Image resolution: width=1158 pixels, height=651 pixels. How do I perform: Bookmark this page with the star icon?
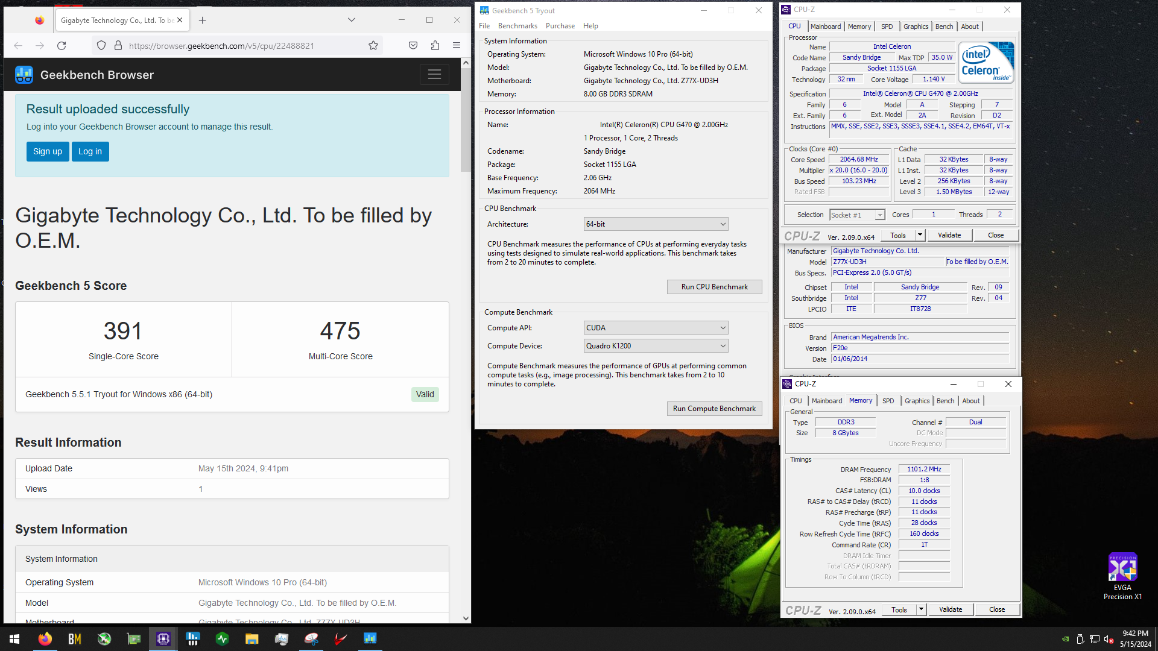[373, 46]
